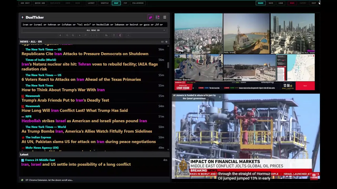The width and height of the screenshot is (337, 189).
Task: Open the ALL NEWS EN dropdown
Action: tap(93, 30)
